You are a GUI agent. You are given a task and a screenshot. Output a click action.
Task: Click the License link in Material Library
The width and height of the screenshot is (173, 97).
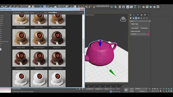(x=81, y=13)
